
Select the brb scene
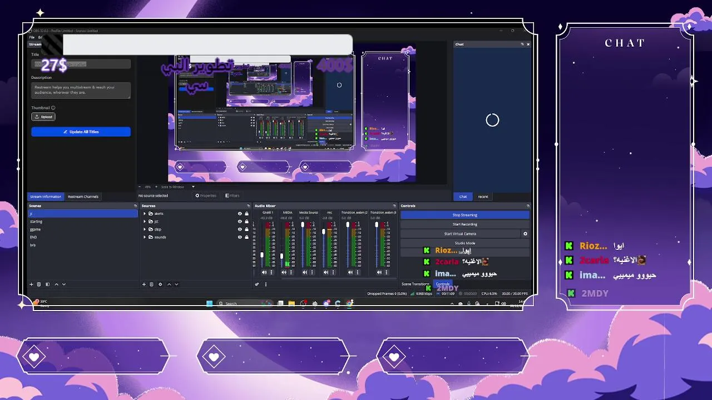point(82,245)
